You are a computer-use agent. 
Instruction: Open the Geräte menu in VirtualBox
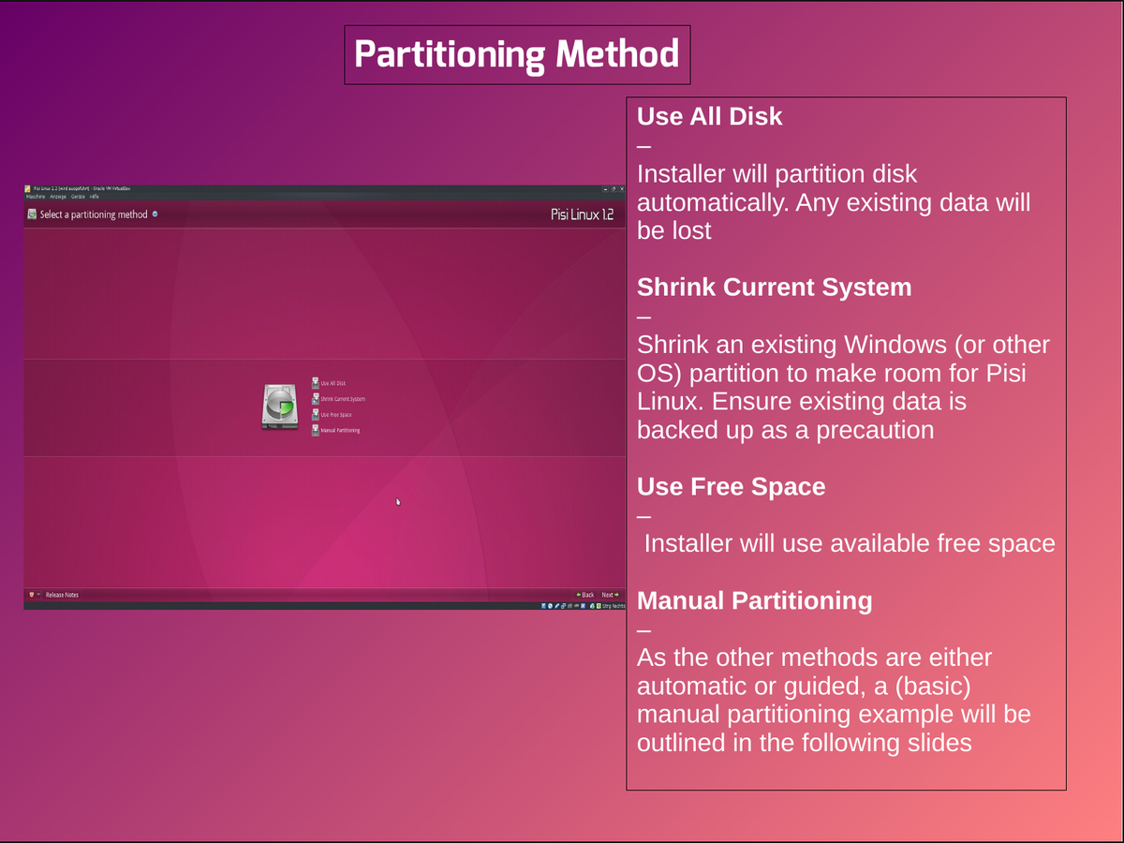click(x=78, y=197)
